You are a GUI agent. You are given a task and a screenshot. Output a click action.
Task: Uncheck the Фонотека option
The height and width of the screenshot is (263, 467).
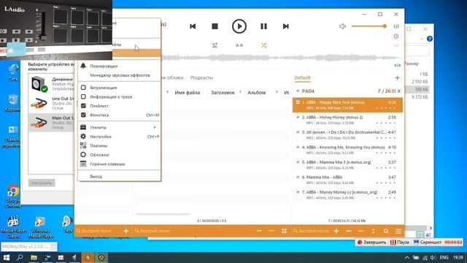click(83, 115)
